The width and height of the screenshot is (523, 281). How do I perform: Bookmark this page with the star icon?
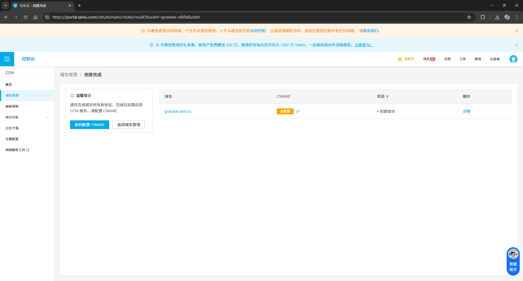469,17
